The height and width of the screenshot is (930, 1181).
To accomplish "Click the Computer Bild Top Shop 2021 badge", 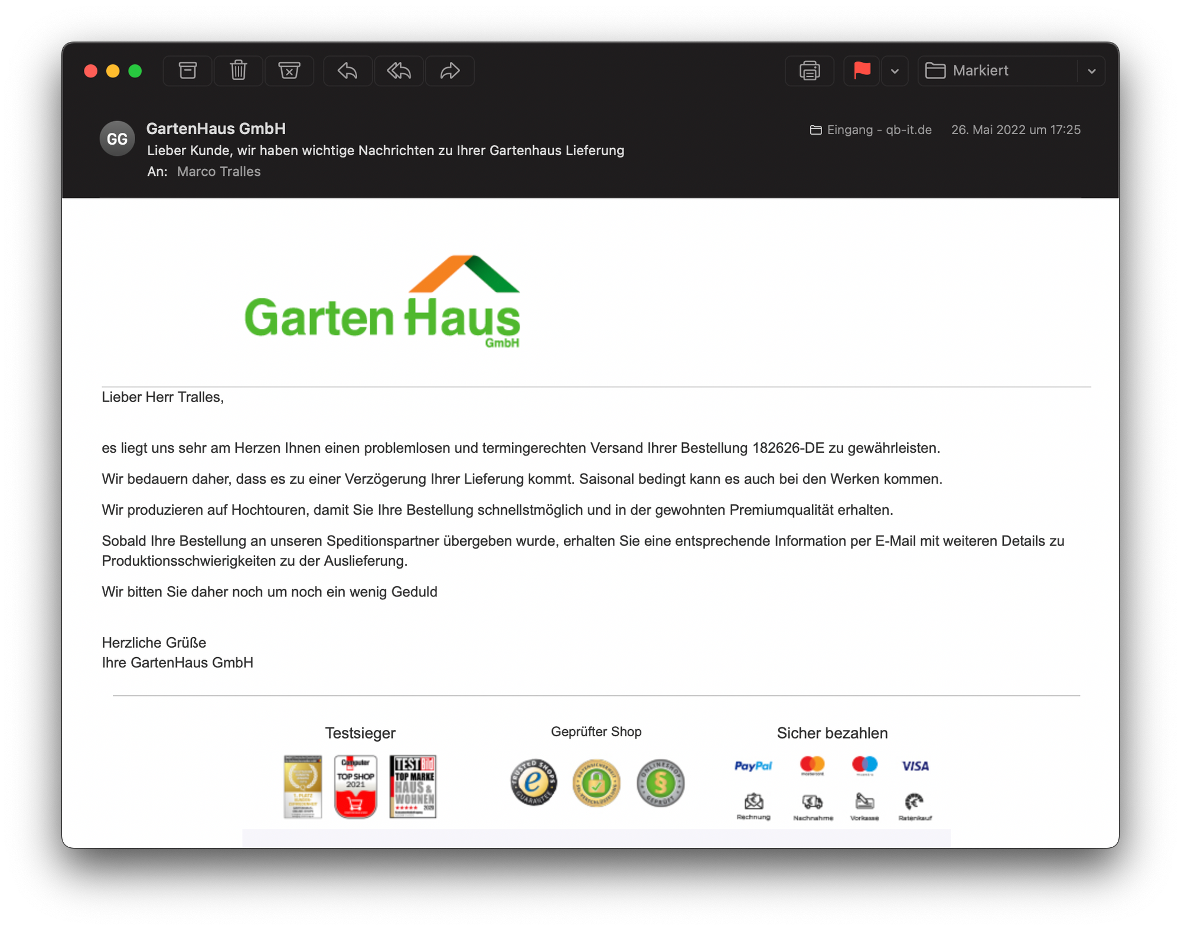I will (355, 786).
